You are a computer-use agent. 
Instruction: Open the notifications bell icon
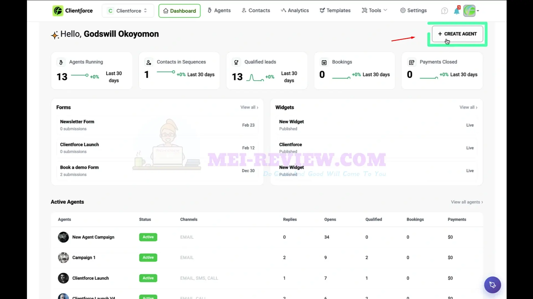click(x=457, y=11)
